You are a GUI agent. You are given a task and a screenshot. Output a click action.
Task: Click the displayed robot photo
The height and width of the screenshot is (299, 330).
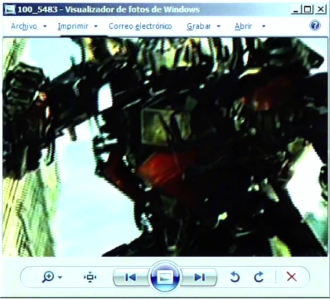coord(165,147)
